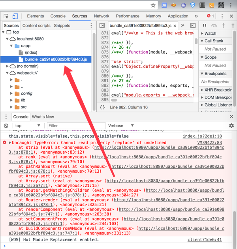Open the Verbose log level dropdown
This screenshot has width=237, height=249.
pyautogui.click(x=121, y=125)
